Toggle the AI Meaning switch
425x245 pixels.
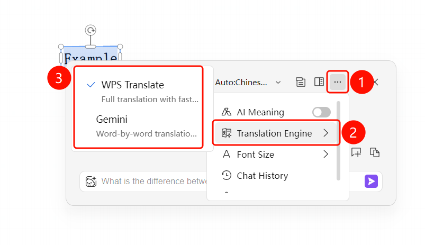pyautogui.click(x=321, y=112)
